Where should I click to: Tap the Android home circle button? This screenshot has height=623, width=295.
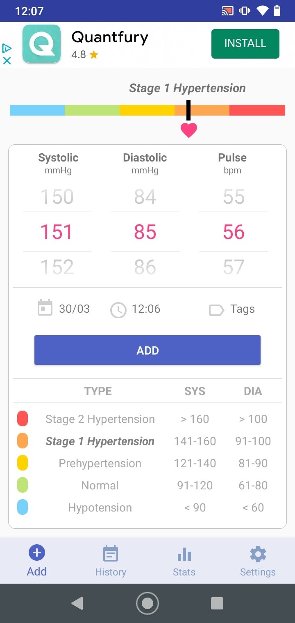(147, 603)
